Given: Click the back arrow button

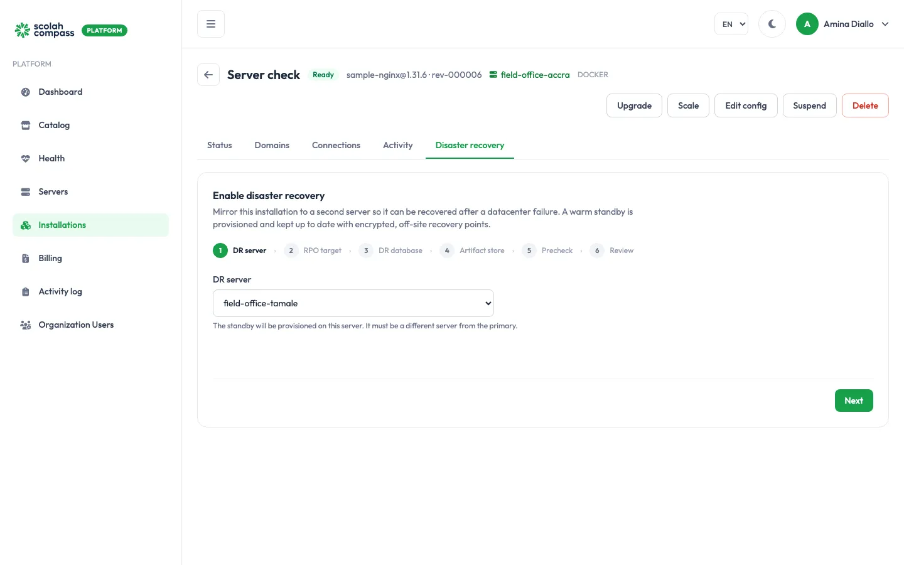Looking at the screenshot, I should tap(208, 75).
